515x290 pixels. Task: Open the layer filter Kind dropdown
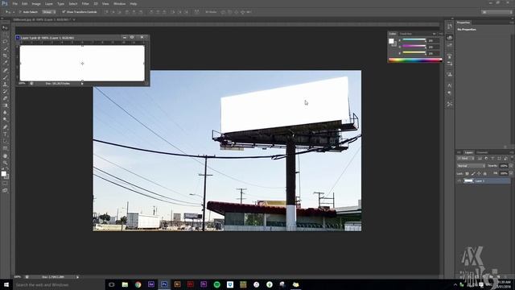(x=465, y=159)
